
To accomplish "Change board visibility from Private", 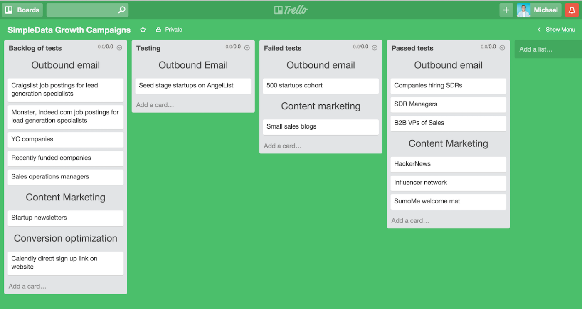I will (169, 30).
